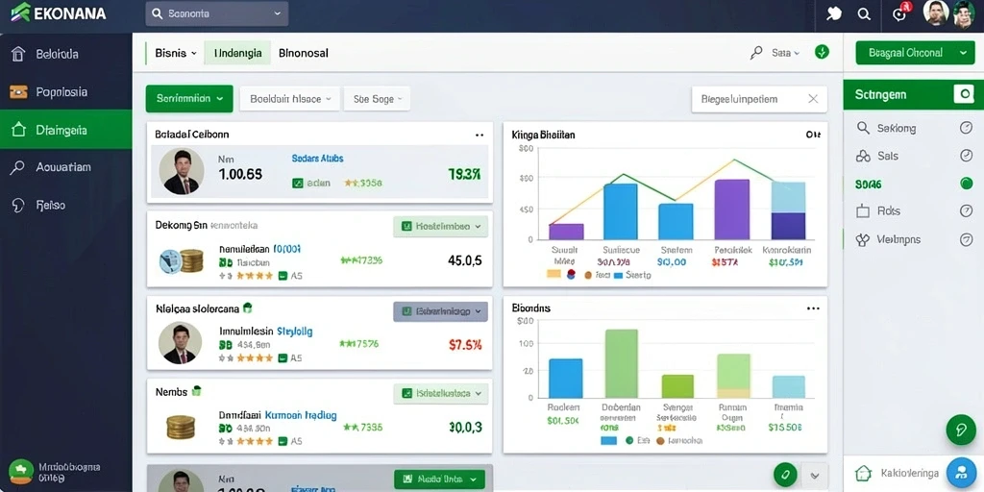Expand the green Serrinmition dropdown

[x=189, y=99]
